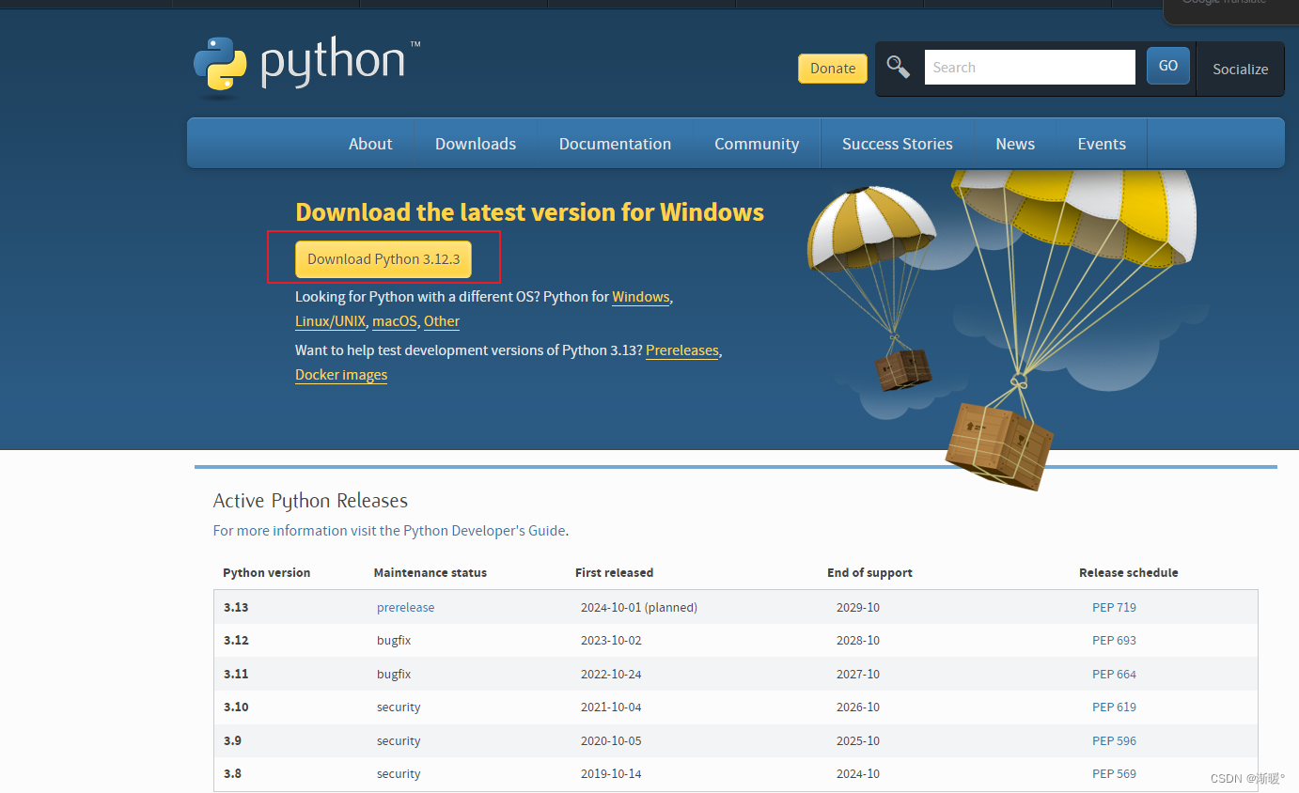
Task: Click the Donate button
Action: coord(833,69)
